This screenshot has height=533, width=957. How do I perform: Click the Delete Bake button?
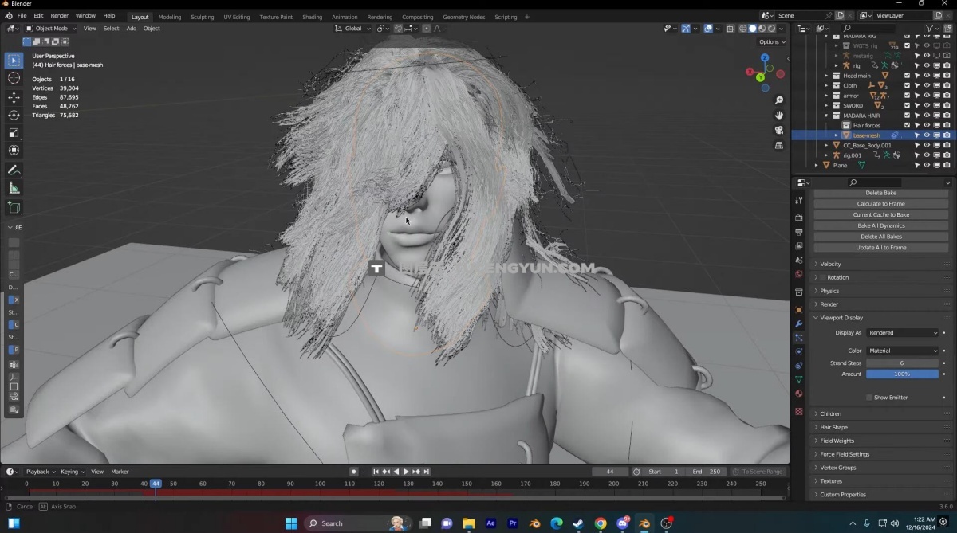click(880, 193)
